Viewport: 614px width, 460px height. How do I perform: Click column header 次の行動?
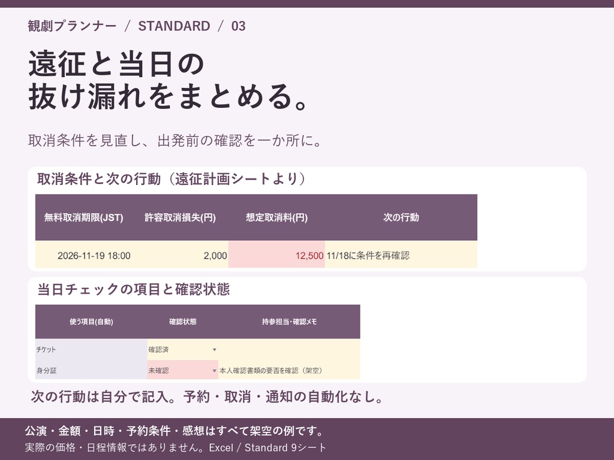[x=401, y=217]
